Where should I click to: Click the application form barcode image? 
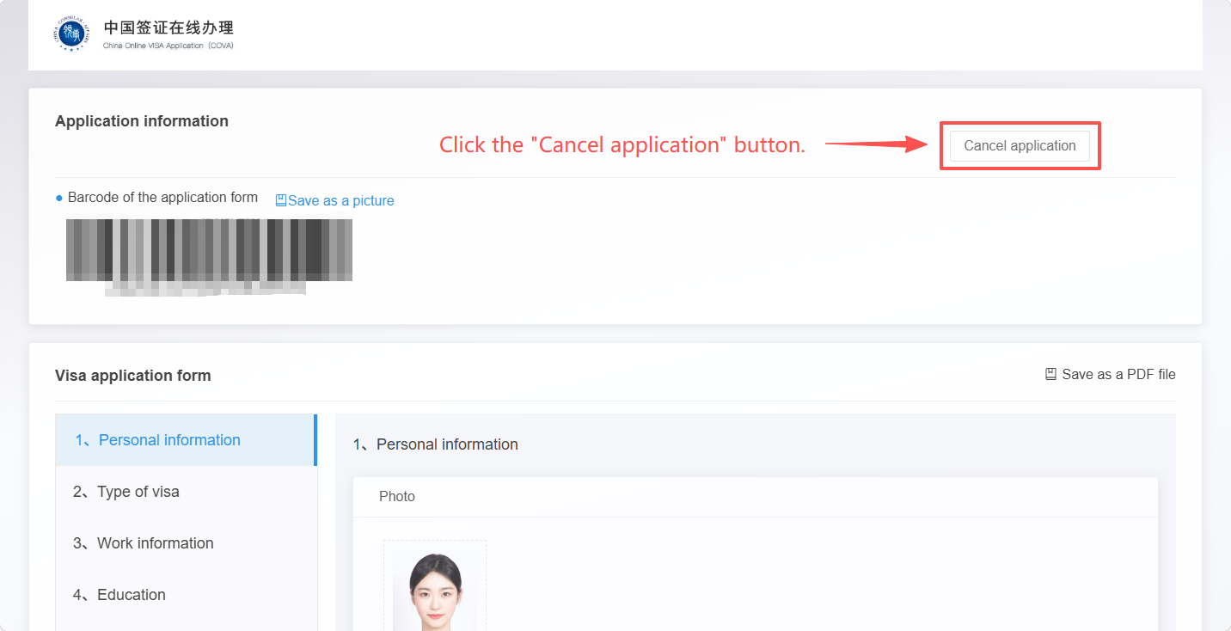[209, 249]
